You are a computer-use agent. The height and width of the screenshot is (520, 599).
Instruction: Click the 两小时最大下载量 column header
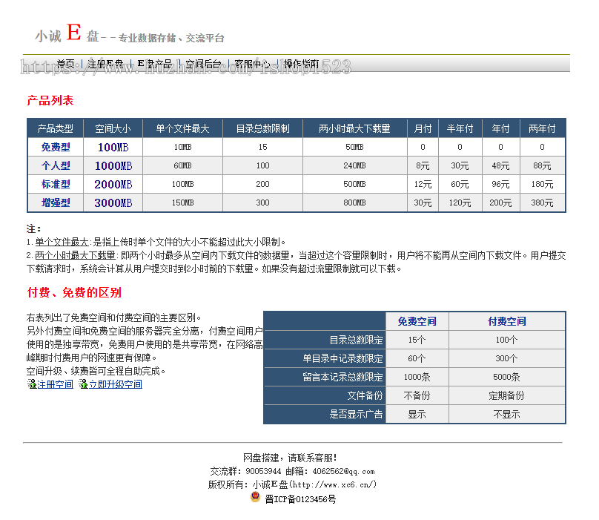354,128
